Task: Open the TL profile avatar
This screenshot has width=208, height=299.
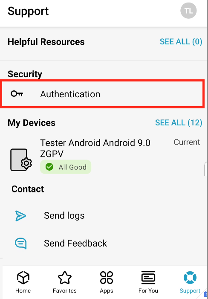Action: (188, 11)
